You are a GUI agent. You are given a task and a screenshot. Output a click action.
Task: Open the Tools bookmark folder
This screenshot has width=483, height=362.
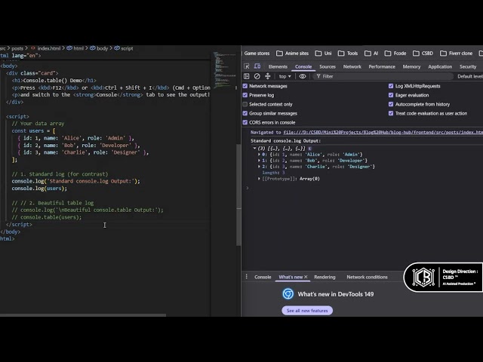point(348,54)
